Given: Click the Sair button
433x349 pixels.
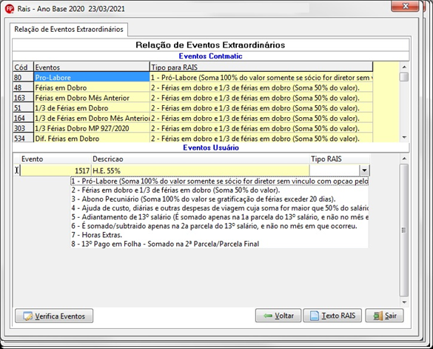Looking at the screenshot, I should coord(384,316).
